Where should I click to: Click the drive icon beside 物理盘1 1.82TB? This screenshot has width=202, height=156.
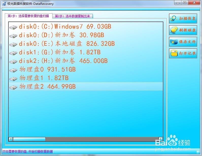coord(13,79)
